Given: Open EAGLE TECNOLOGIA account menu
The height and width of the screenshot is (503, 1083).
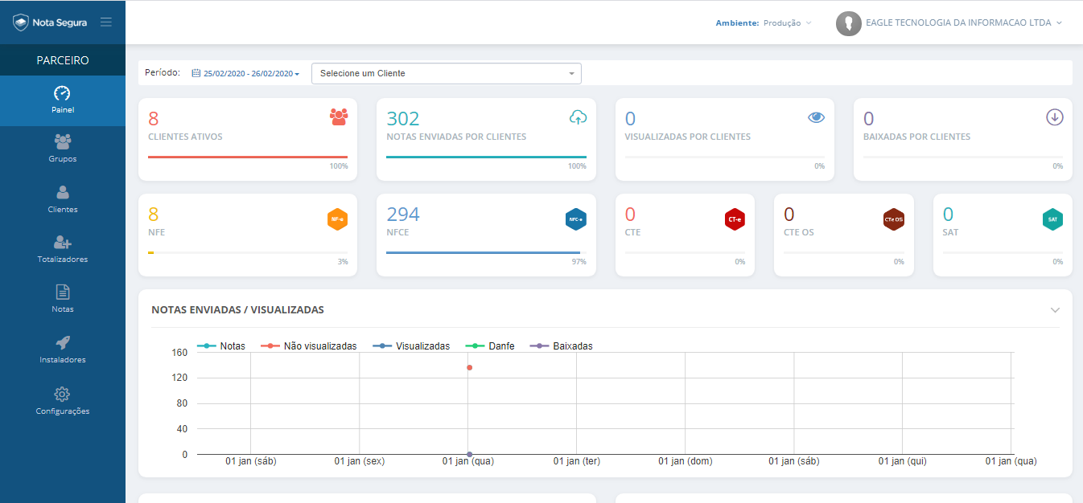Looking at the screenshot, I should pyautogui.click(x=964, y=23).
